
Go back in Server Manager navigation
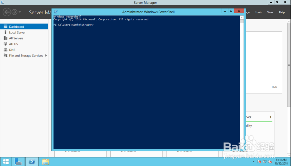pos(7,12)
